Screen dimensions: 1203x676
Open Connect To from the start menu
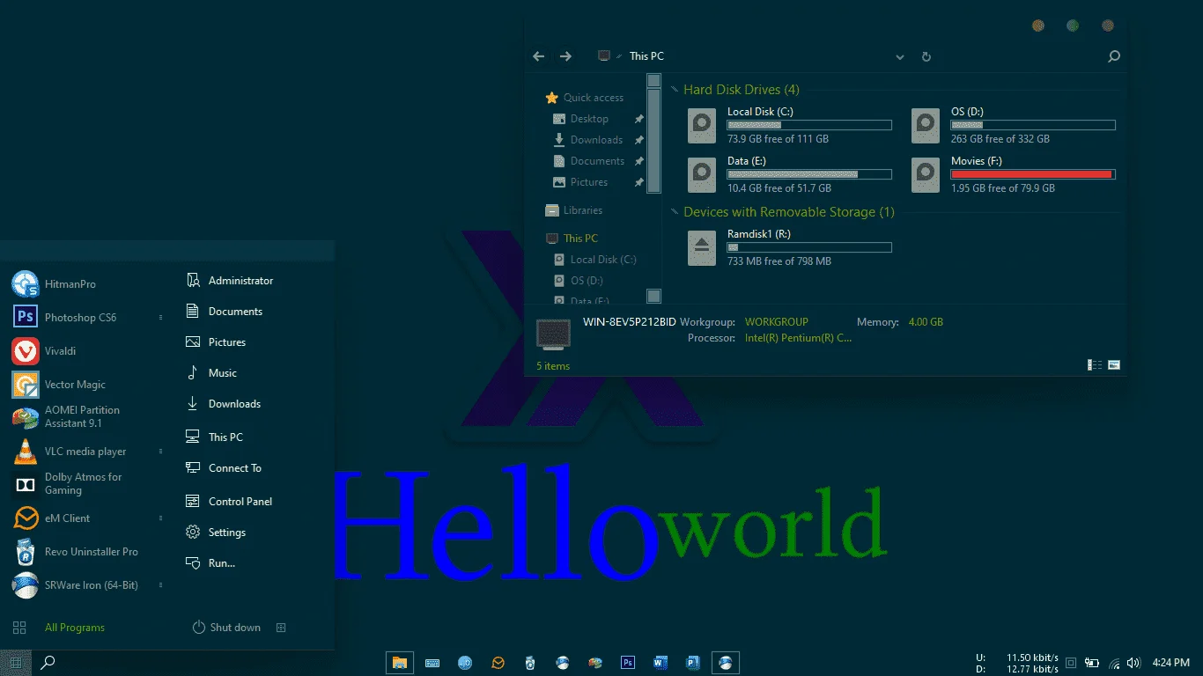(x=223, y=468)
